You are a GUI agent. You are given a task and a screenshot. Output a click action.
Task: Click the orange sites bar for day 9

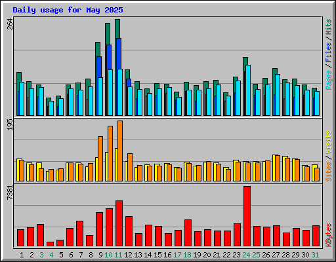coord(100,159)
